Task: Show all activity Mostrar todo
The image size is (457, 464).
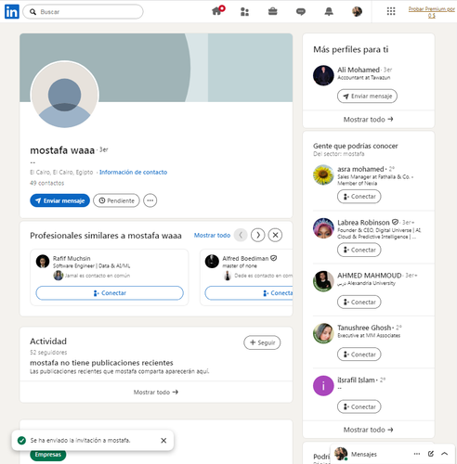Action: pos(156,392)
